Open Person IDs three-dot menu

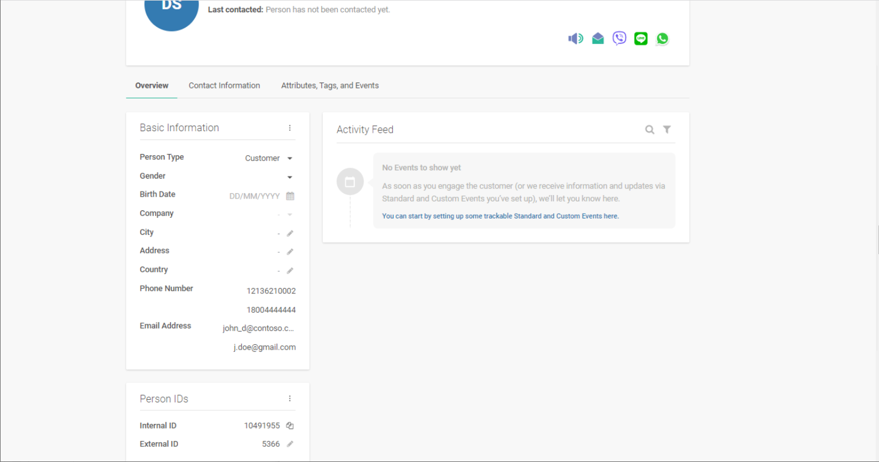tap(290, 399)
